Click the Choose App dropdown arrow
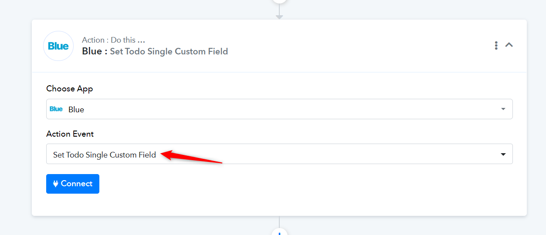The height and width of the screenshot is (235, 546). 503,109
